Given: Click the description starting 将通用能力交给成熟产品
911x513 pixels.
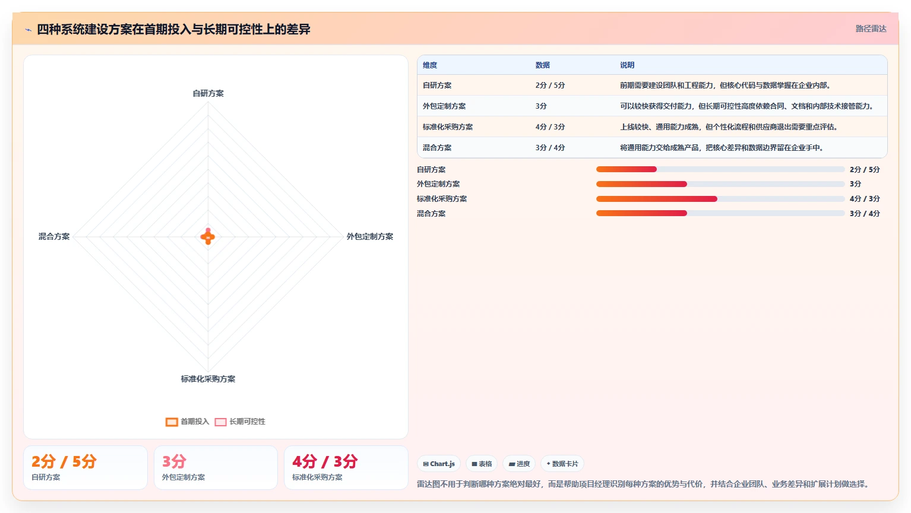Looking at the screenshot, I should click(x=722, y=148).
